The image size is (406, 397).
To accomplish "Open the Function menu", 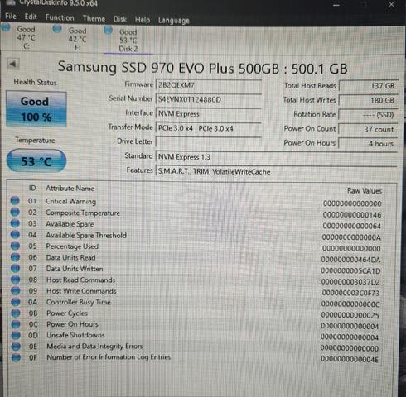I will tap(60, 17).
